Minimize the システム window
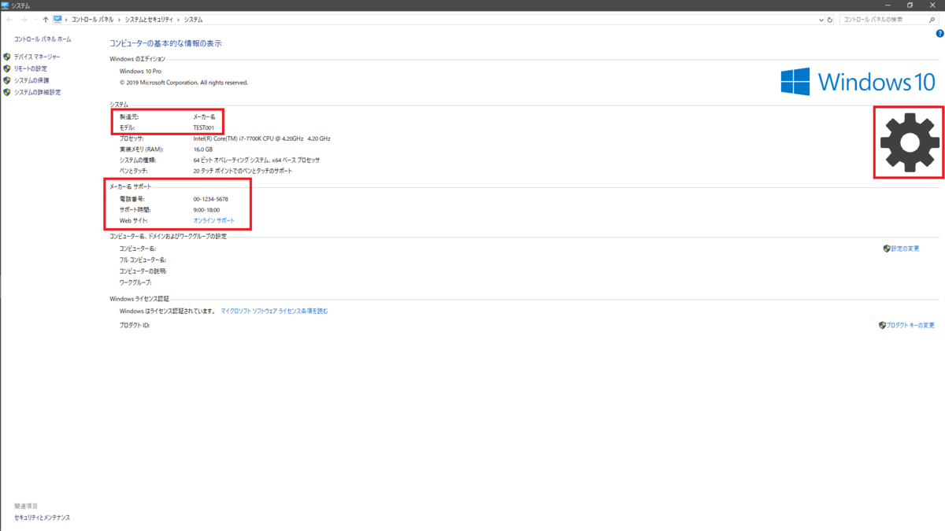 tap(888, 6)
